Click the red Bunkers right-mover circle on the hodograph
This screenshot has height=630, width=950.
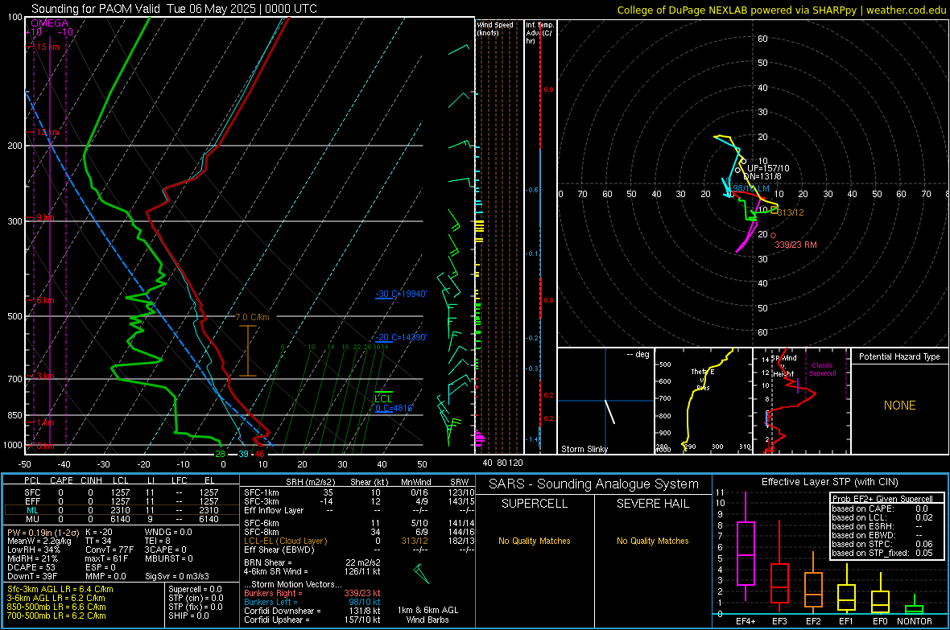tap(773, 236)
